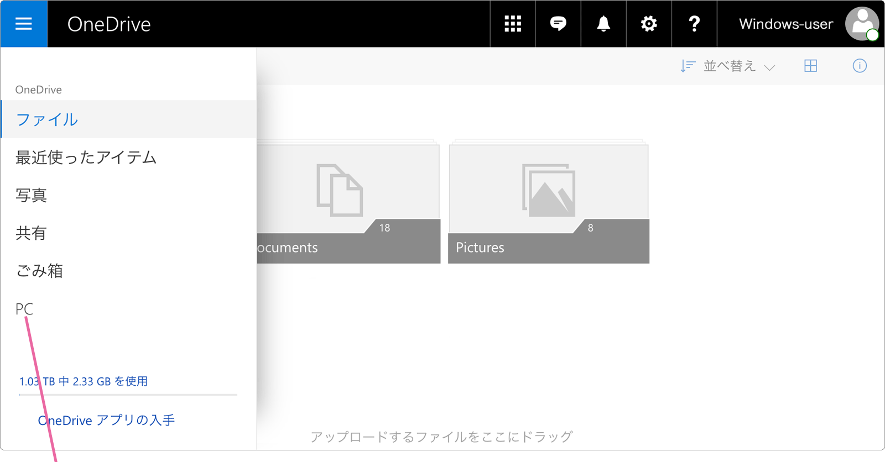Click the storage usage 2.33 GB link
Image resolution: width=885 pixels, height=462 pixels.
[x=84, y=381]
